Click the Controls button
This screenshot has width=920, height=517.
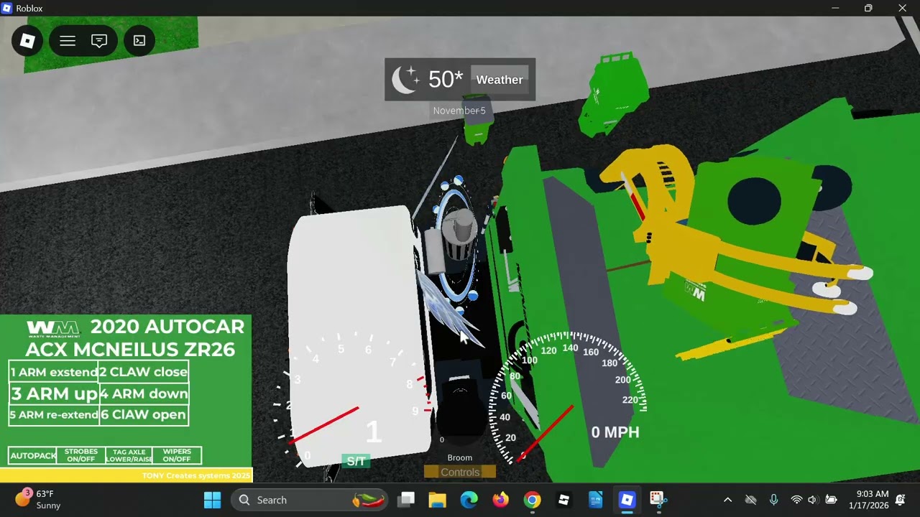(460, 472)
